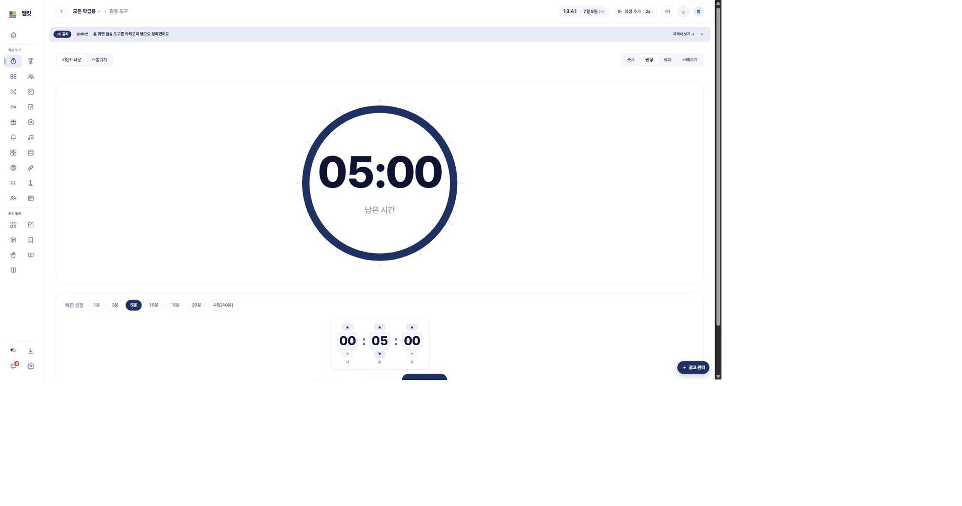Click the speaker sound icon in header

coord(667,12)
